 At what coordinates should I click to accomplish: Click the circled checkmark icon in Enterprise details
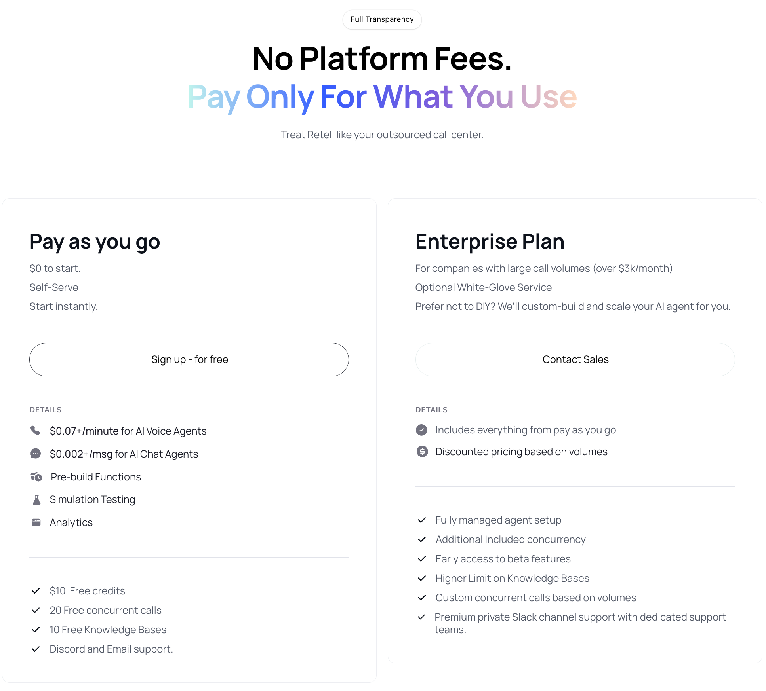click(421, 430)
